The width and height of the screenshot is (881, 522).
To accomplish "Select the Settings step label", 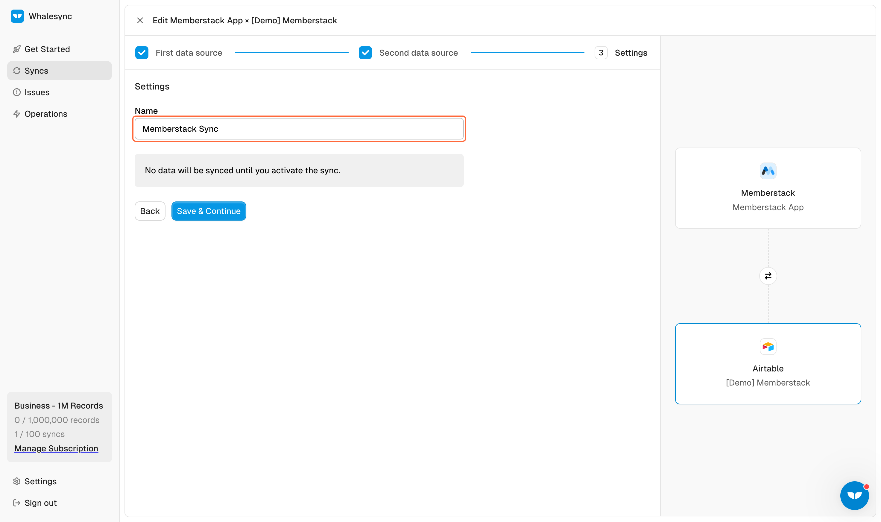I will click(631, 53).
